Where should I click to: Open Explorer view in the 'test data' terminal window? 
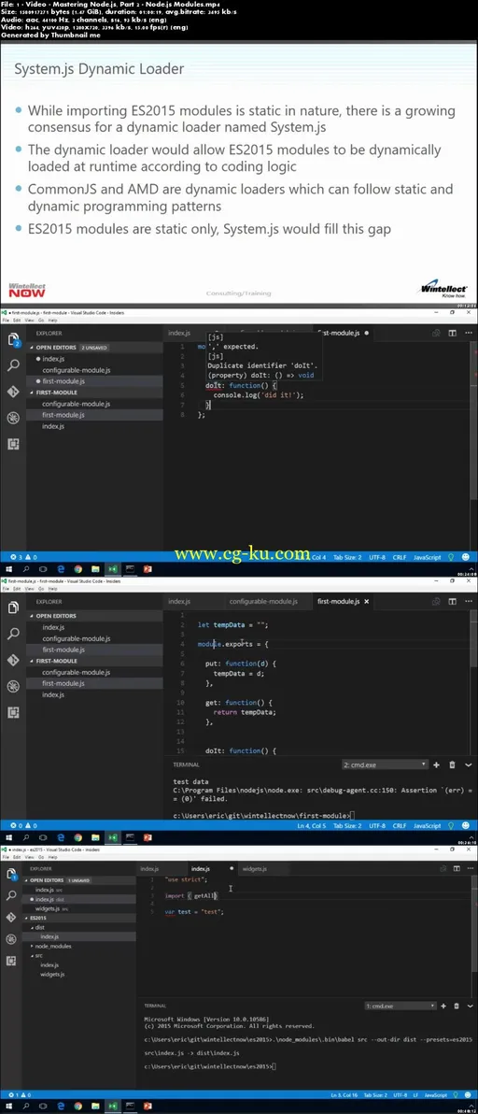pyautogui.click(x=13, y=608)
